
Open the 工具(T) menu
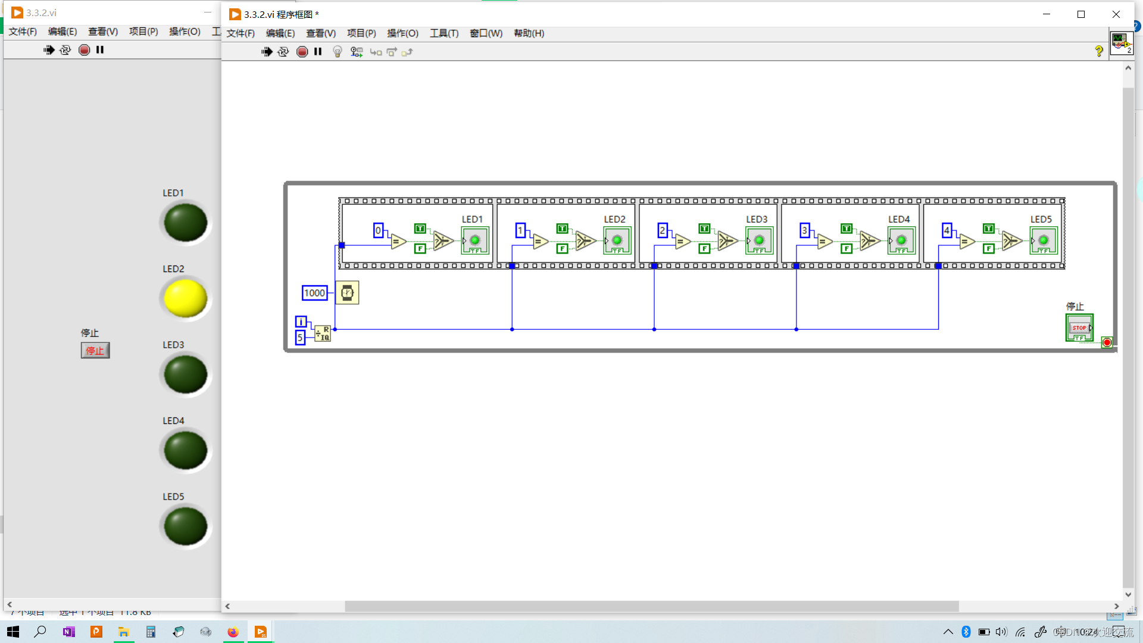pyautogui.click(x=444, y=33)
